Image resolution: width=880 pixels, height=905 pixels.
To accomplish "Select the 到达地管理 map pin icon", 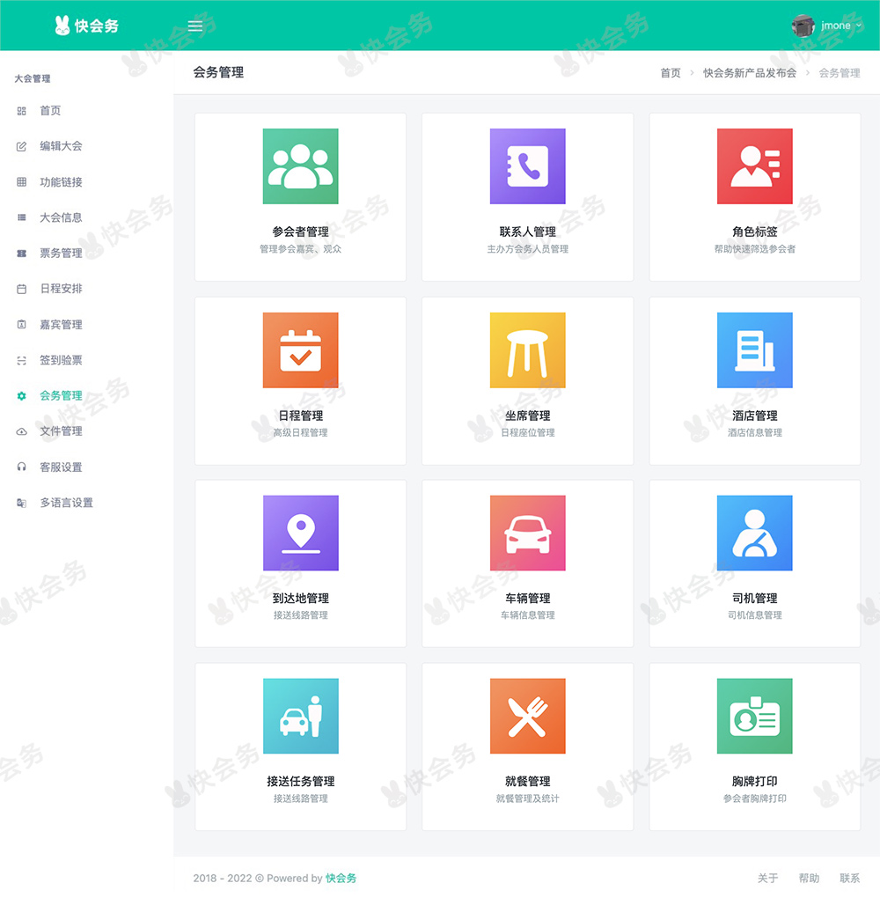I will coord(300,533).
